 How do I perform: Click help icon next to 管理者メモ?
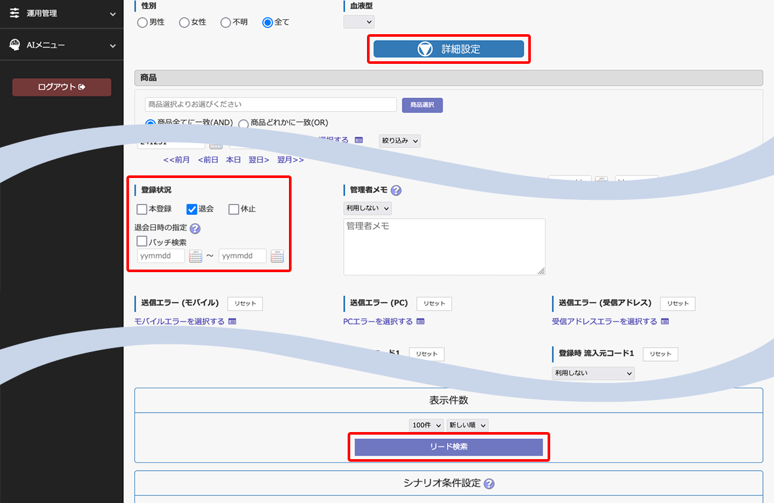(396, 190)
